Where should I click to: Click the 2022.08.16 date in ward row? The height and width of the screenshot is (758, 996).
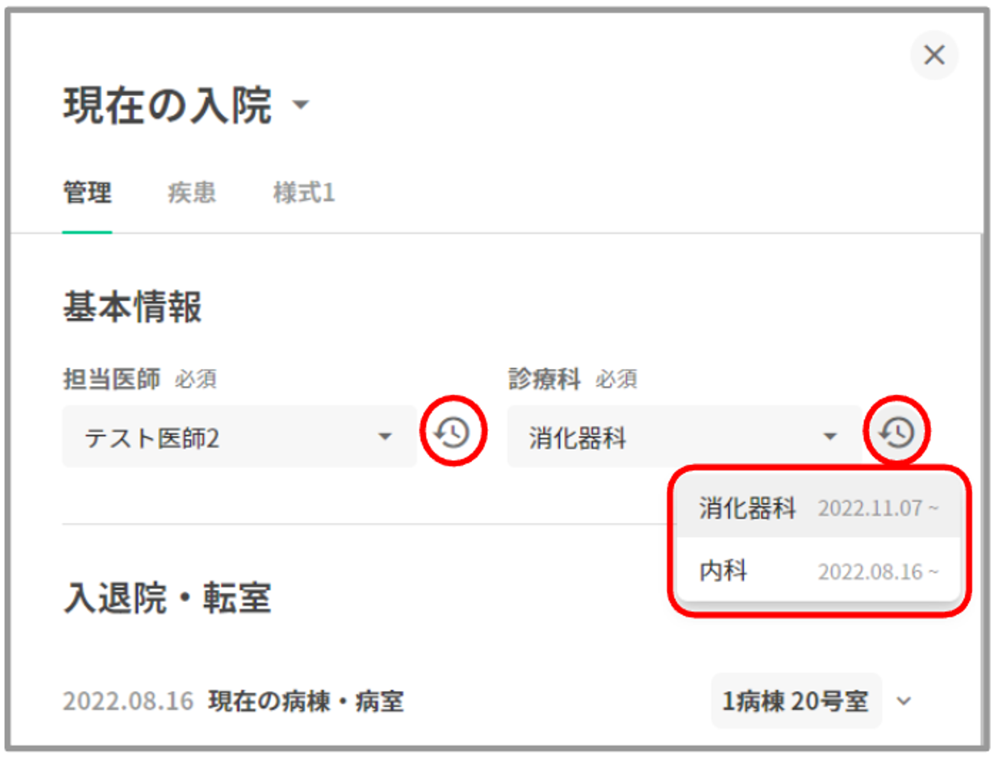[x=127, y=701]
